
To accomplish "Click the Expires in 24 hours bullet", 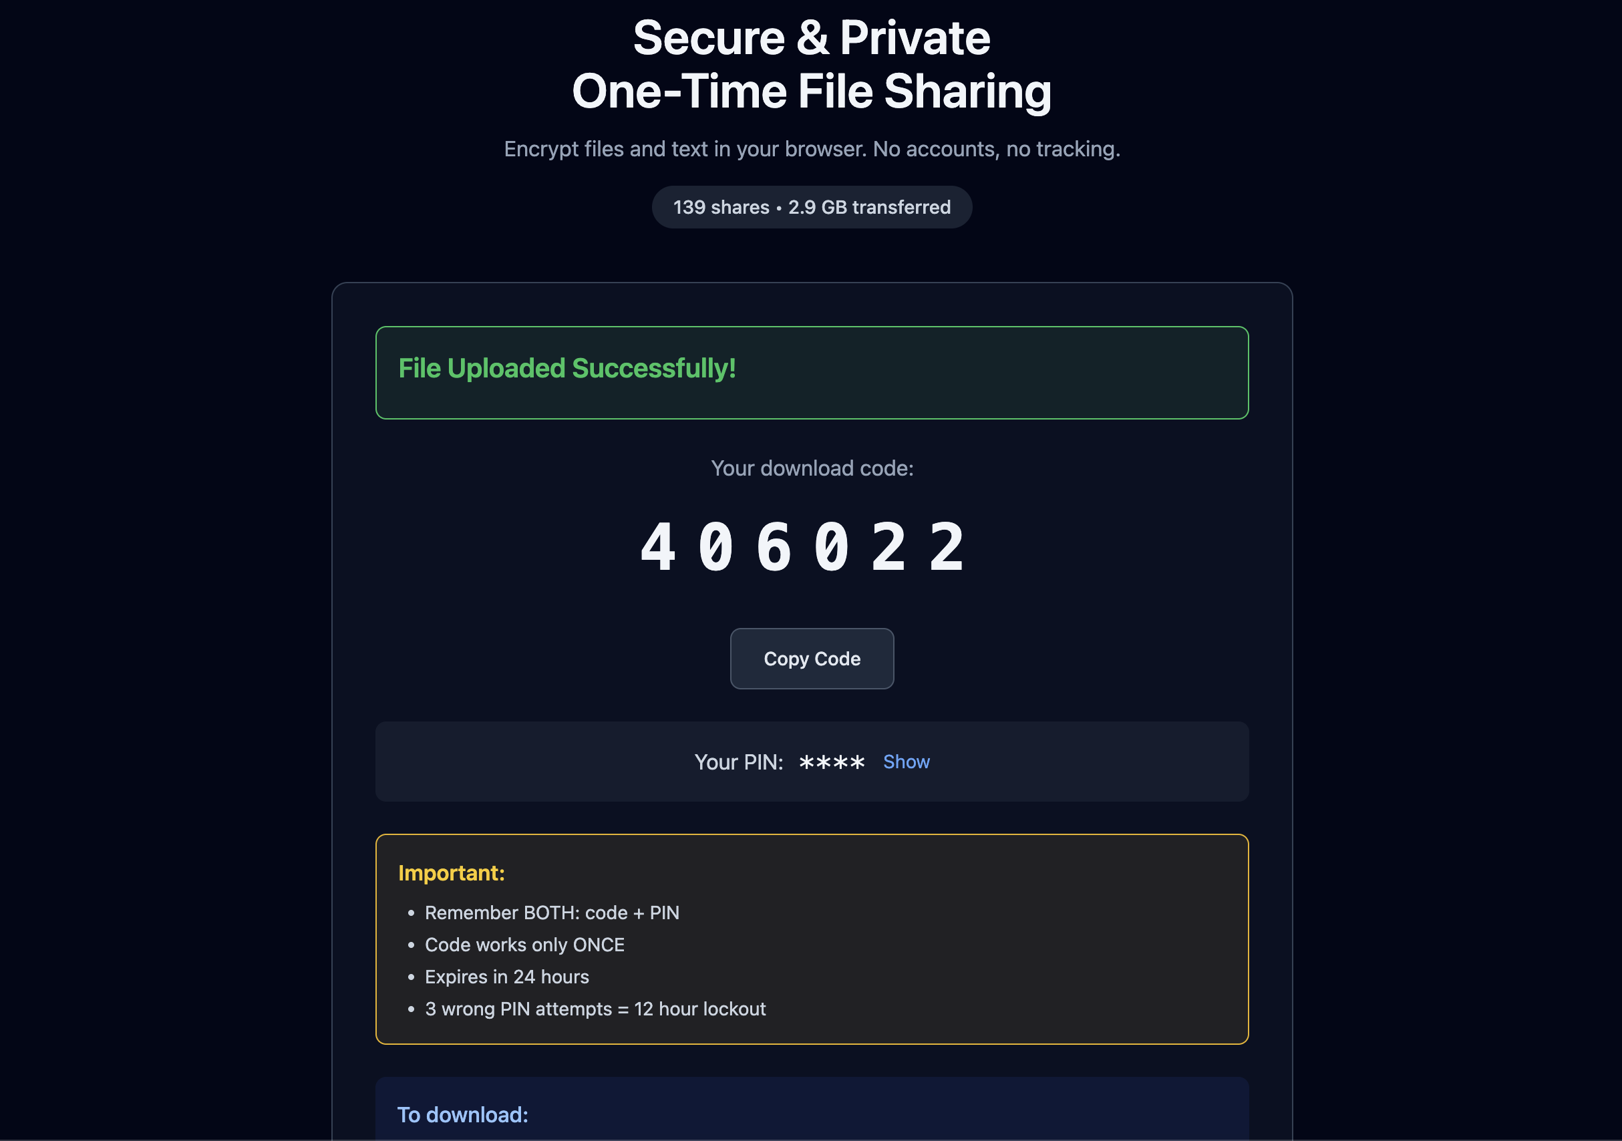I will pyautogui.click(x=506, y=977).
